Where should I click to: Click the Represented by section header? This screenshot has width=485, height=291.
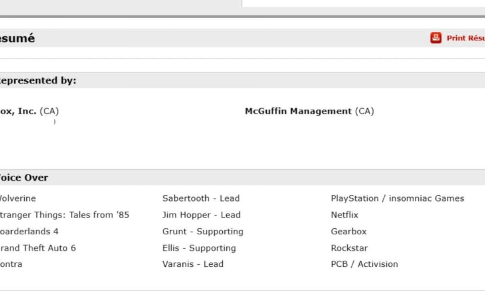[242, 80]
